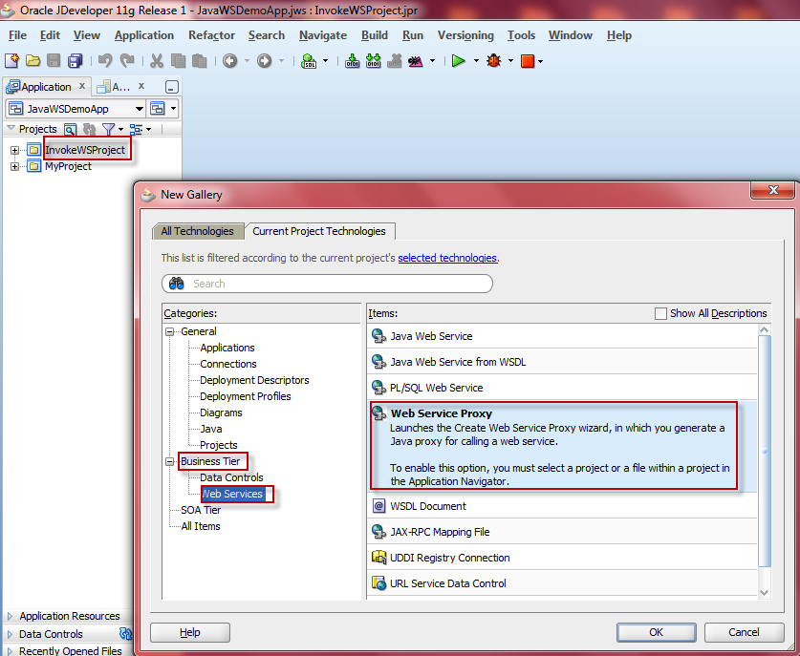Select the Web Services category
Screen dimensions: 800x656
(232, 494)
